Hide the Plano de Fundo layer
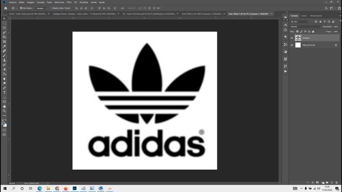342x192 pixels. tap(292, 45)
